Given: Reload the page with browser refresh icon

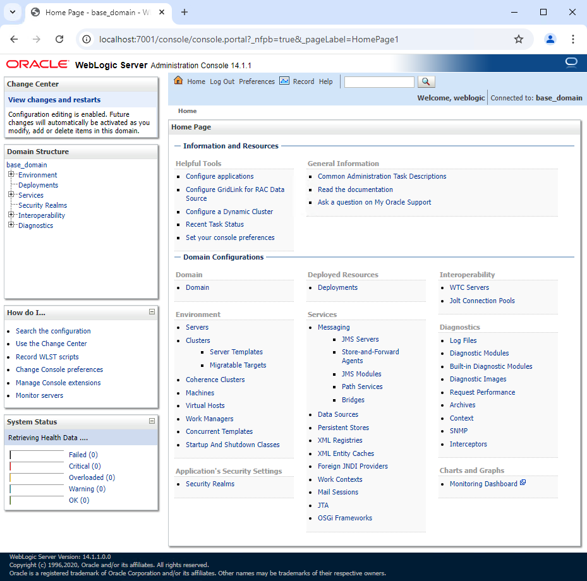Looking at the screenshot, I should [x=59, y=39].
